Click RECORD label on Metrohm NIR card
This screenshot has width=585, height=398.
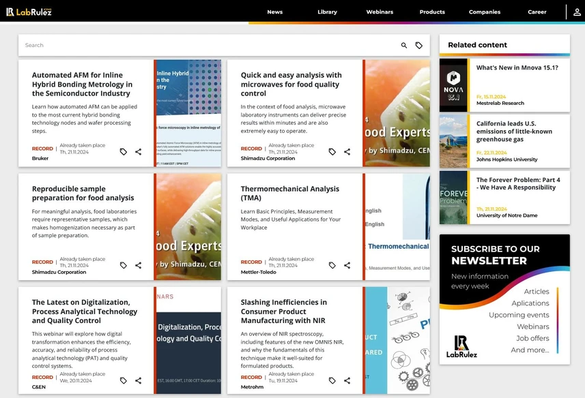point(251,377)
